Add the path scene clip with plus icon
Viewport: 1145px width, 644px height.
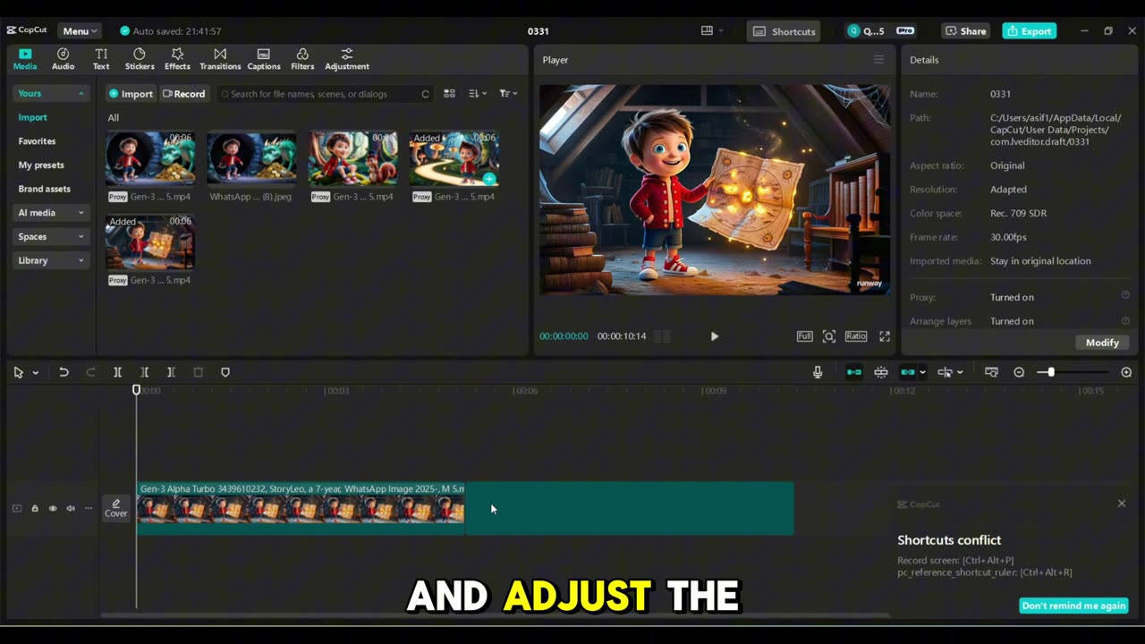point(488,178)
